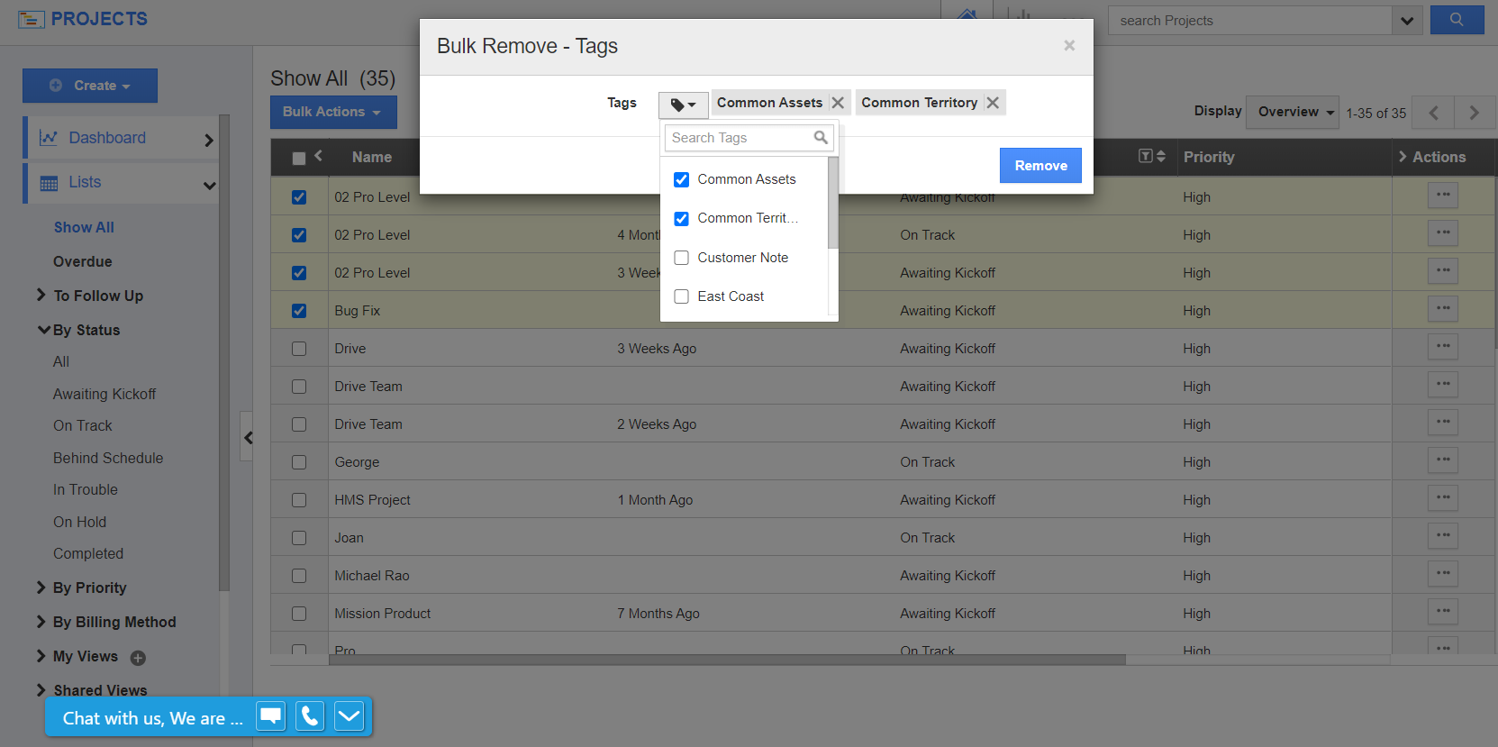Click the tags list scrollbar

(833, 203)
